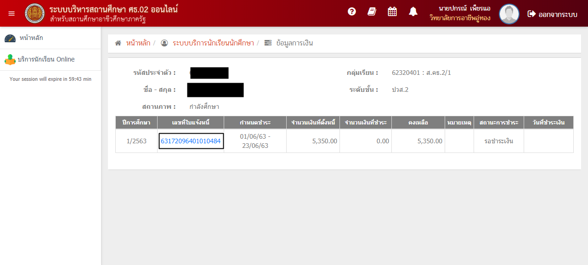The image size is (588, 265).
Task: Open the manual book icon
Action: click(372, 12)
